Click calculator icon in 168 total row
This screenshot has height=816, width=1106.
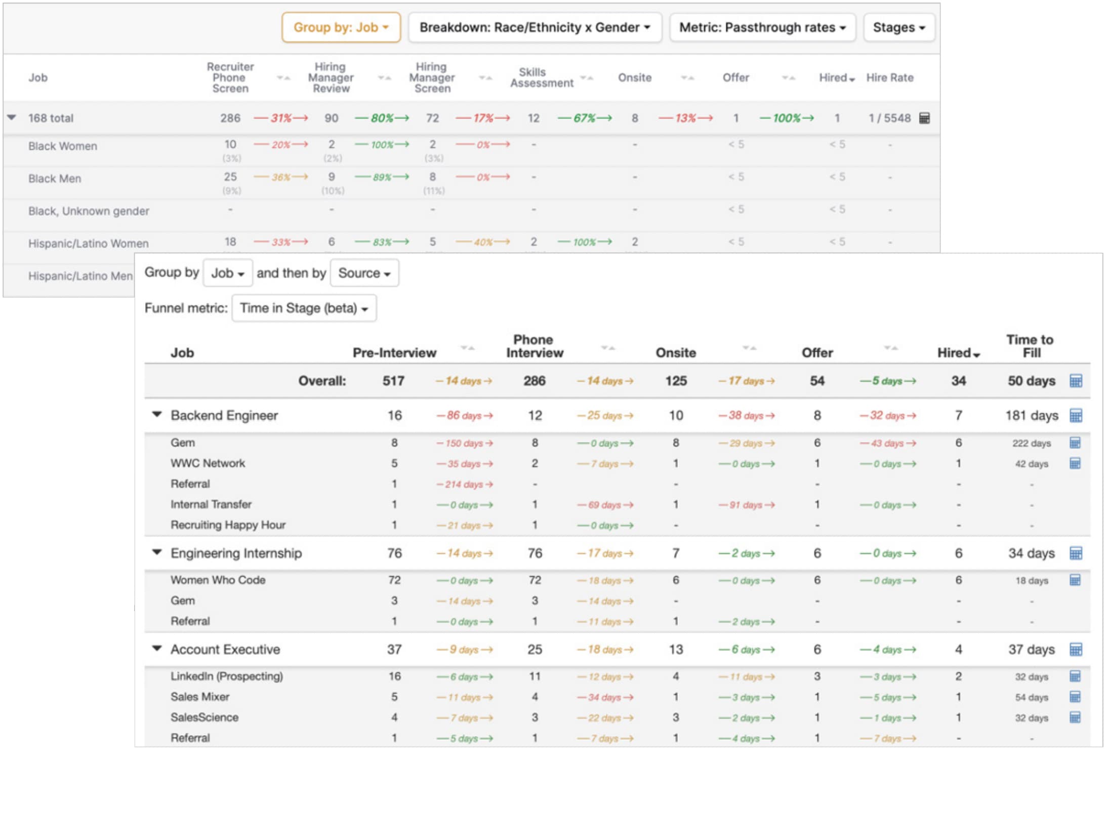click(924, 118)
